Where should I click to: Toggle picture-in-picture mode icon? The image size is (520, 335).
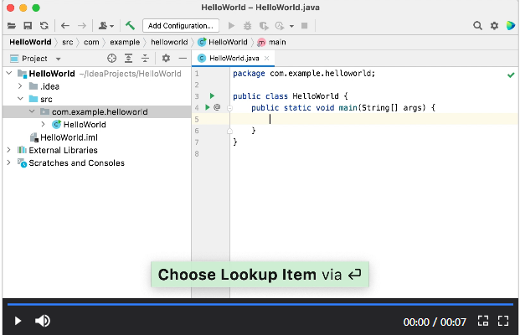pos(483,321)
